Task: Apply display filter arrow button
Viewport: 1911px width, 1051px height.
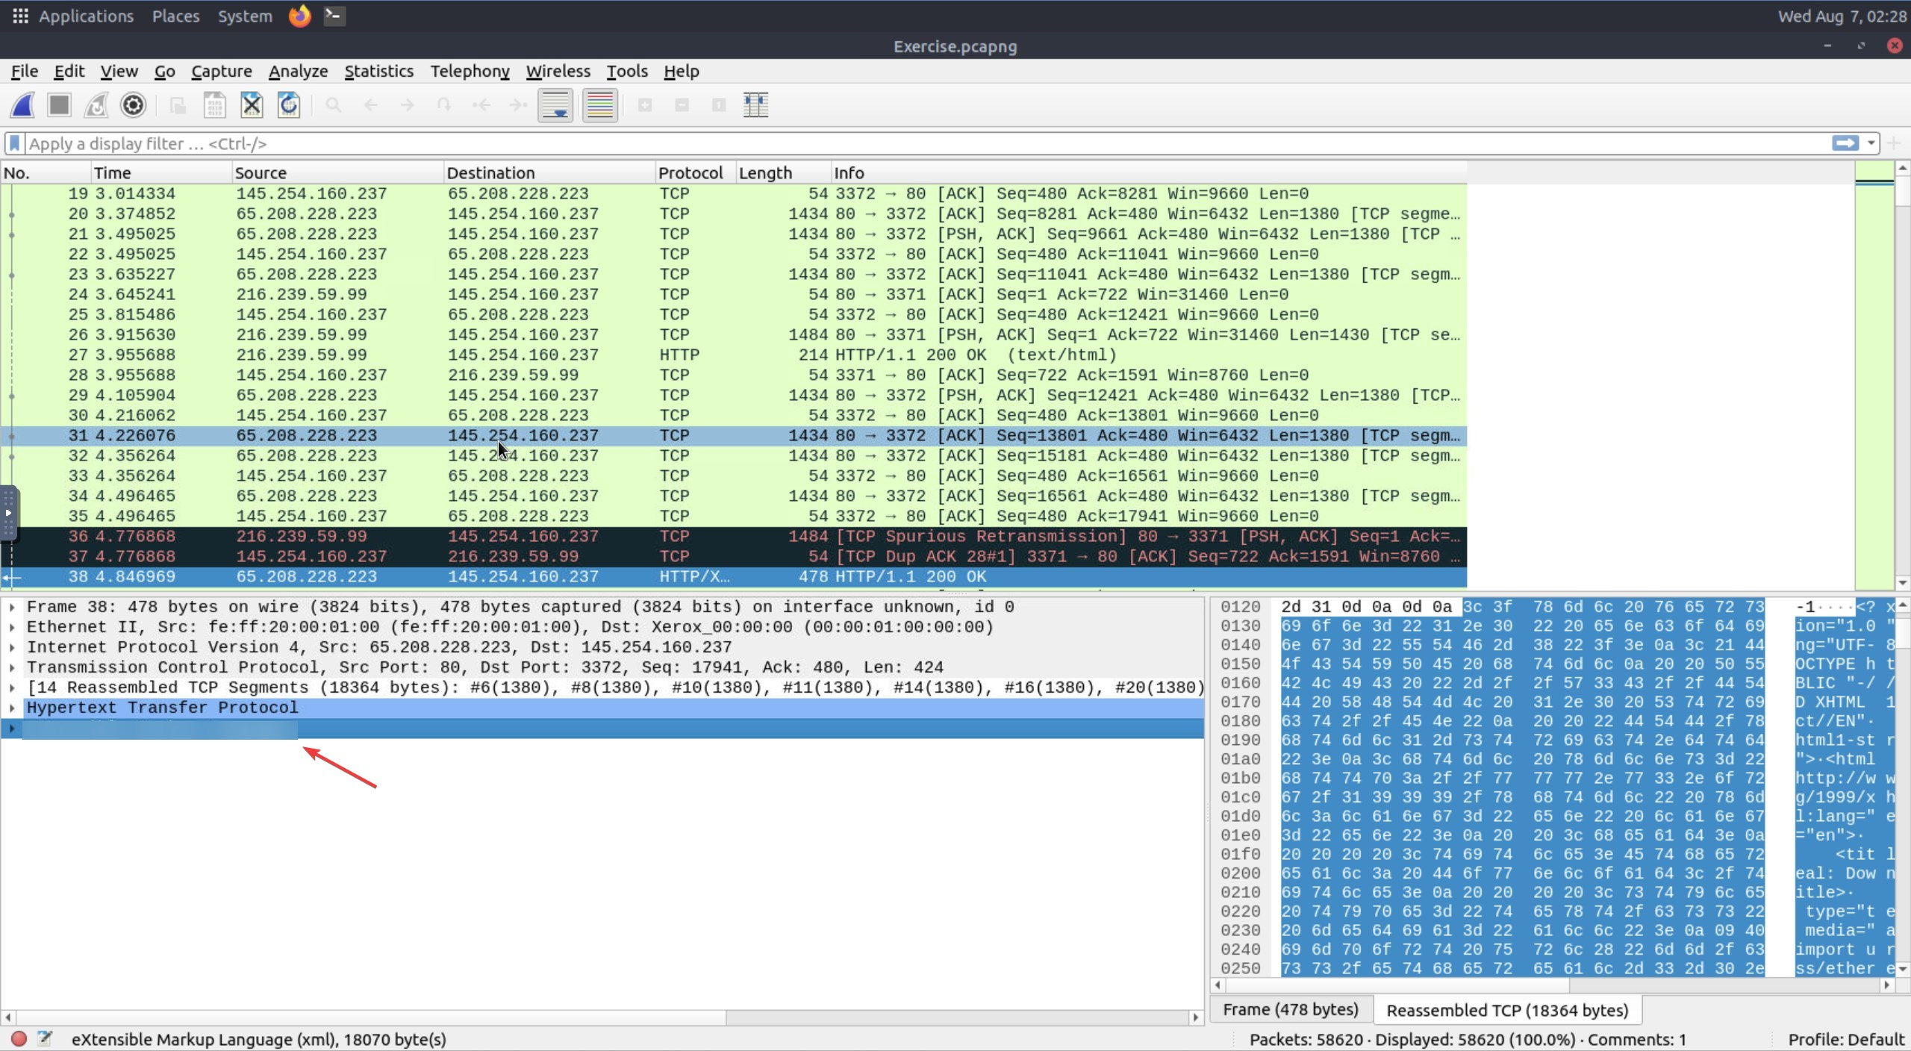Action: click(1845, 143)
